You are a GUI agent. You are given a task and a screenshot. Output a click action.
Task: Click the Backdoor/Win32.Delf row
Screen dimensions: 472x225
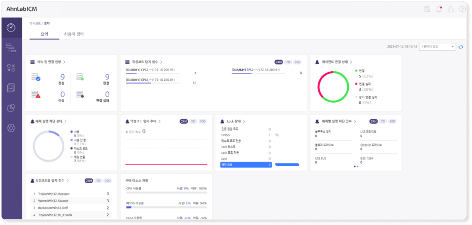pos(71,208)
